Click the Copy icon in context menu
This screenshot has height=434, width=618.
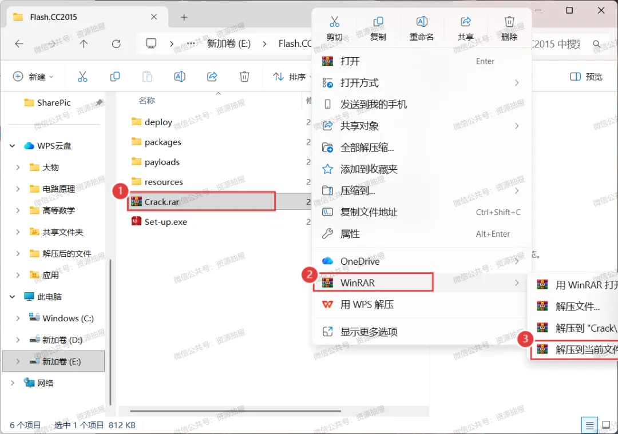[378, 22]
